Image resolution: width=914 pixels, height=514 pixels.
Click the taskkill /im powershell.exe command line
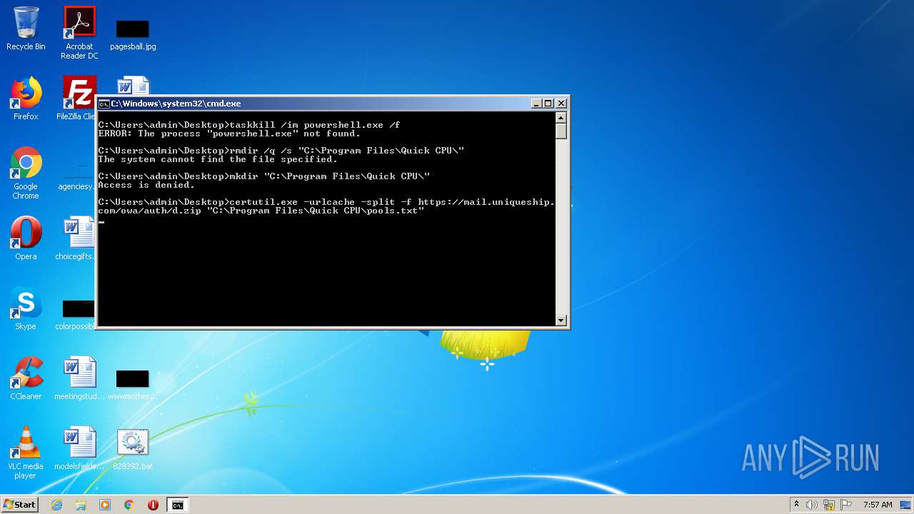(x=249, y=125)
